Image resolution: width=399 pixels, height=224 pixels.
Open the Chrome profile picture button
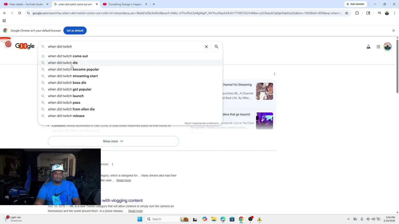[x=387, y=13]
